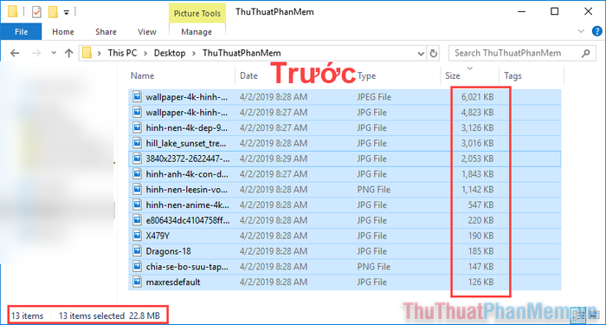
Task: Click the JPEG File type cell
Action: coord(374,97)
